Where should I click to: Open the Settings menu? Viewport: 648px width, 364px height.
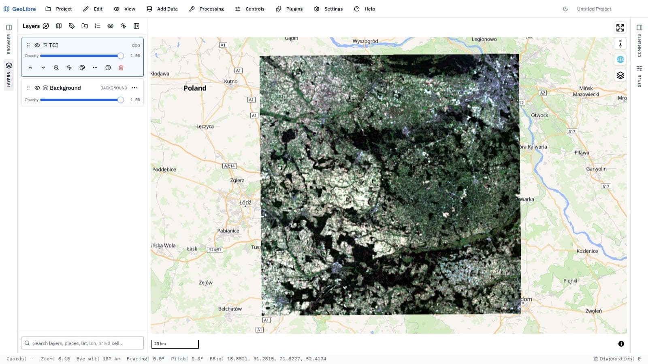[x=328, y=9]
